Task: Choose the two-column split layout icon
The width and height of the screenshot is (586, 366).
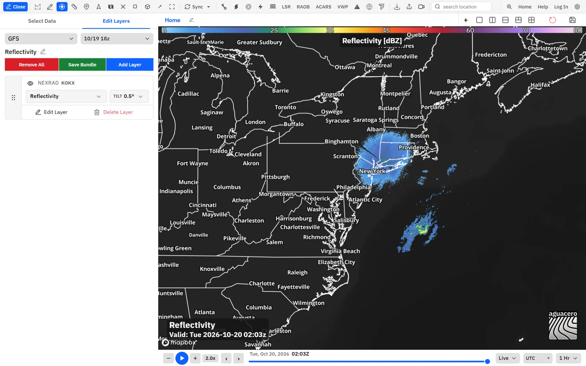Action: (492, 20)
